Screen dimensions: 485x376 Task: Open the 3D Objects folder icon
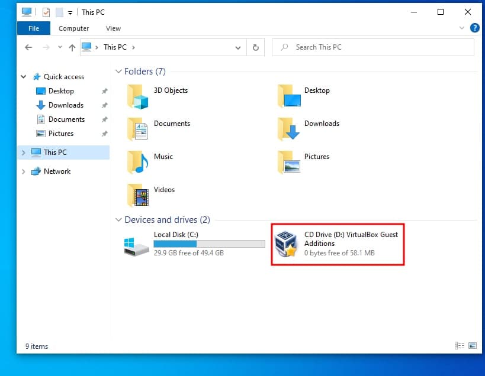click(x=137, y=96)
